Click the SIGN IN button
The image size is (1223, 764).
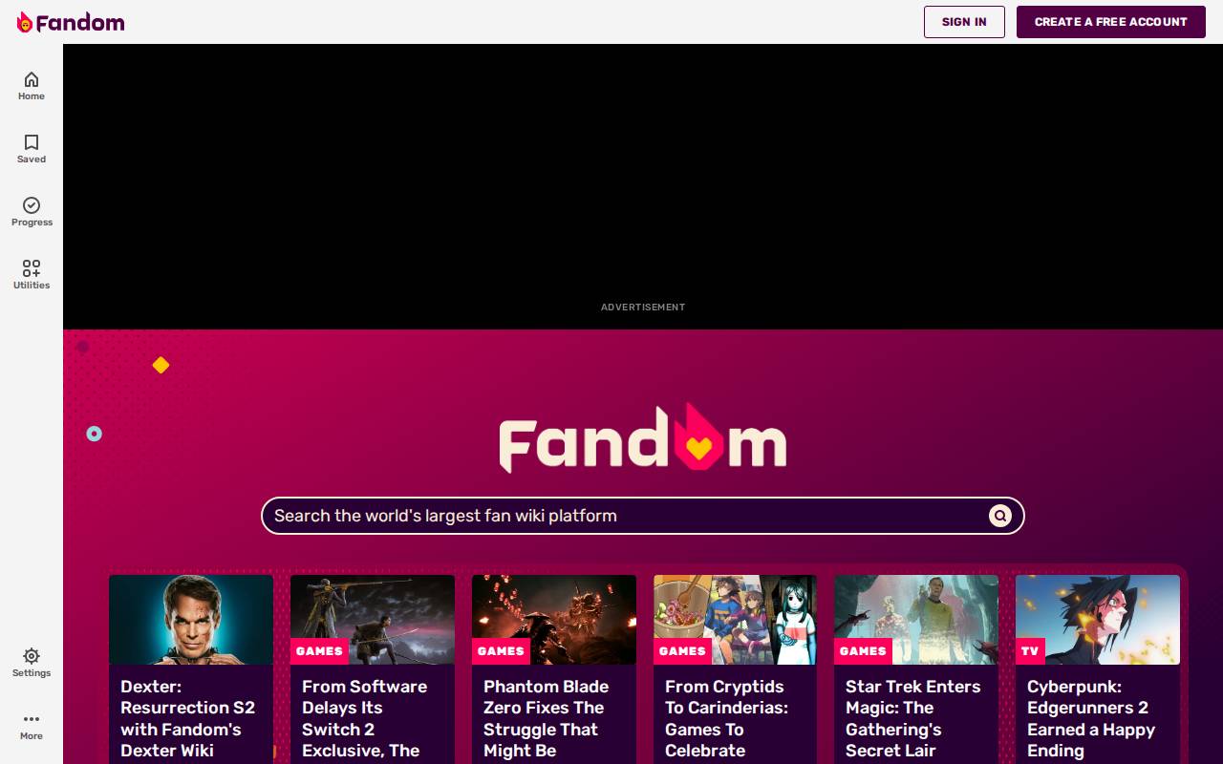coord(964,22)
